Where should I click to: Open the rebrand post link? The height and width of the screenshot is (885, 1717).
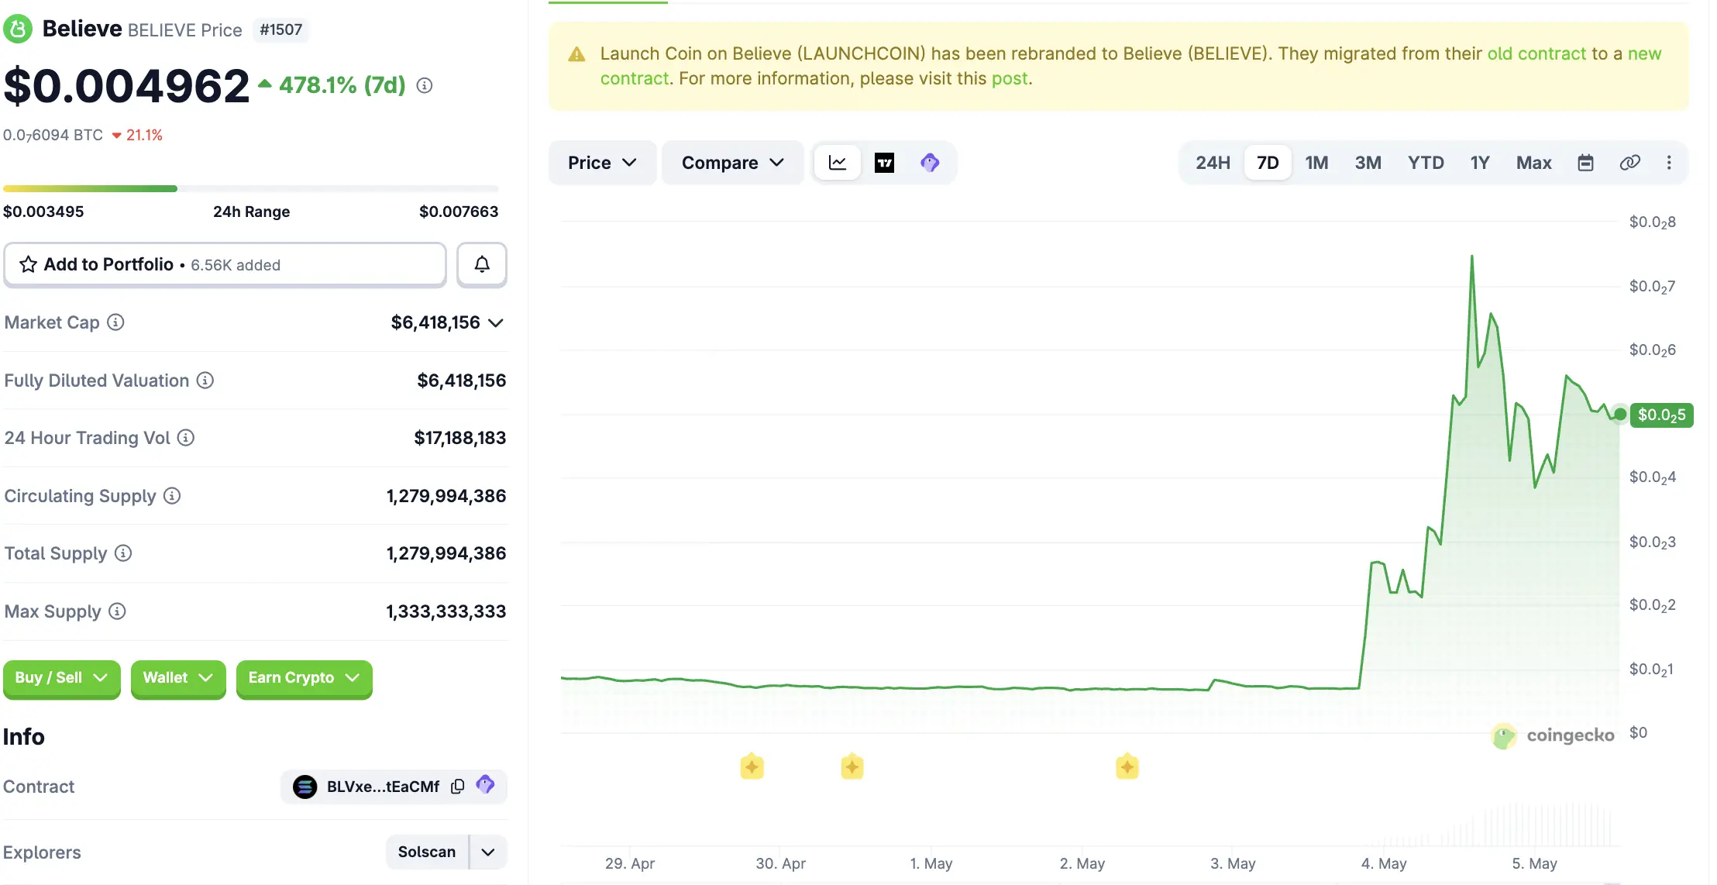click(1010, 78)
